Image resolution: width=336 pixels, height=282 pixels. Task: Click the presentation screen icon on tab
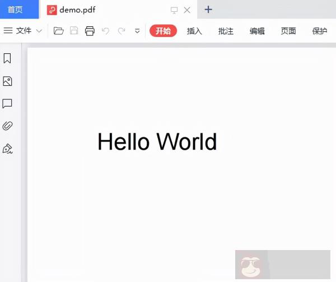click(x=174, y=10)
